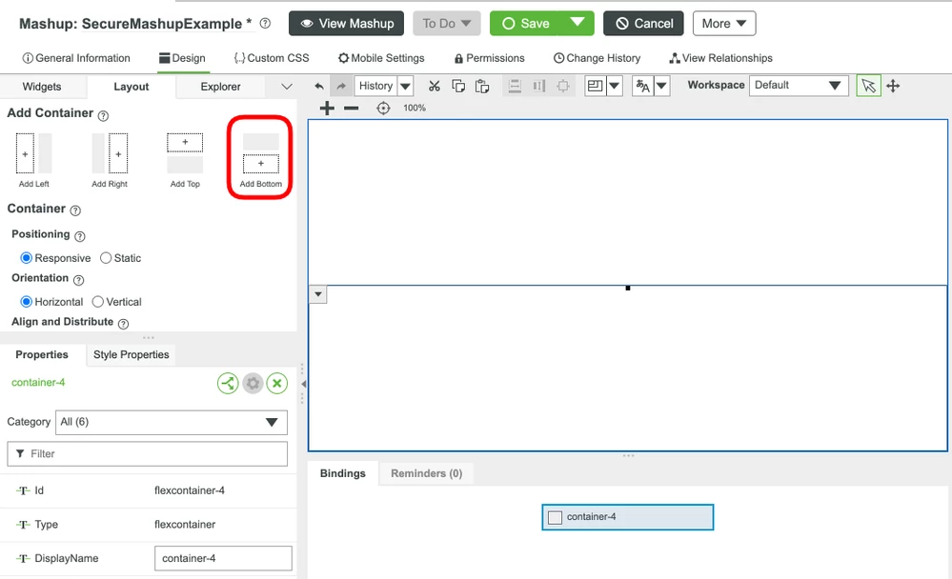Click the gray gear icon for container-4
Image resolution: width=952 pixels, height=579 pixels.
[253, 383]
